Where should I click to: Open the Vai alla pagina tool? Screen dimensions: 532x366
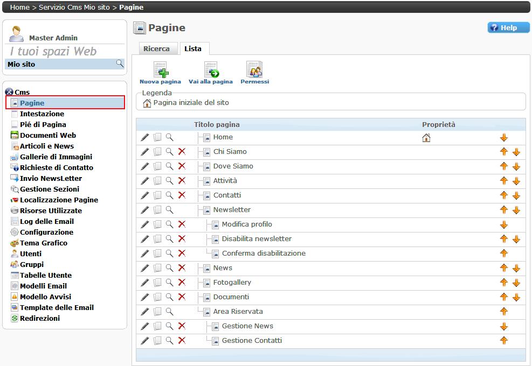210,71
